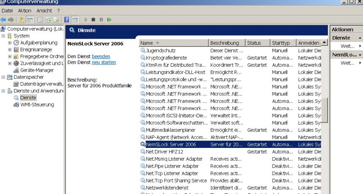This screenshot has height=194, width=363.
Task: Click the services list scroll-up arrow
Action: [324, 43]
